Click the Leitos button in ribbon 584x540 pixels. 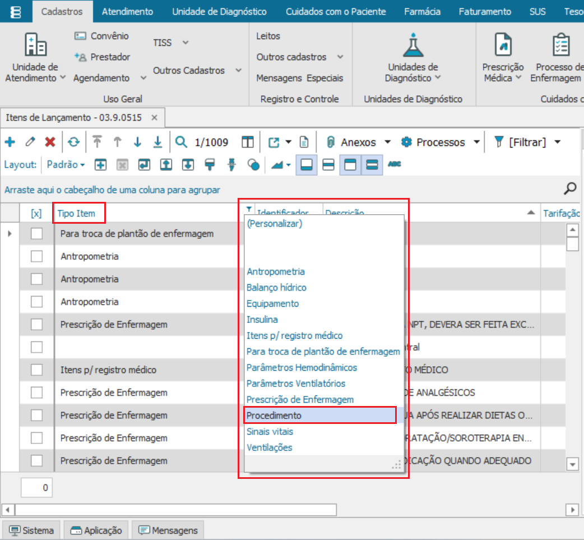268,36
